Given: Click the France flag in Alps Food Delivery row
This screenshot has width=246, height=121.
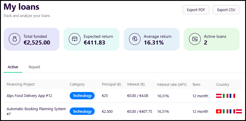Looking at the screenshot, I should (232, 96).
